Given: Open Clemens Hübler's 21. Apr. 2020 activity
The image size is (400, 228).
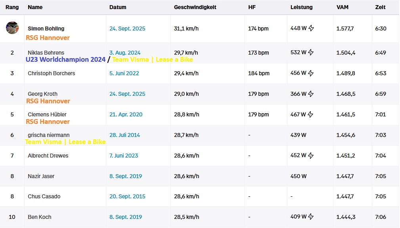Looking at the screenshot, I should (x=126, y=114).
